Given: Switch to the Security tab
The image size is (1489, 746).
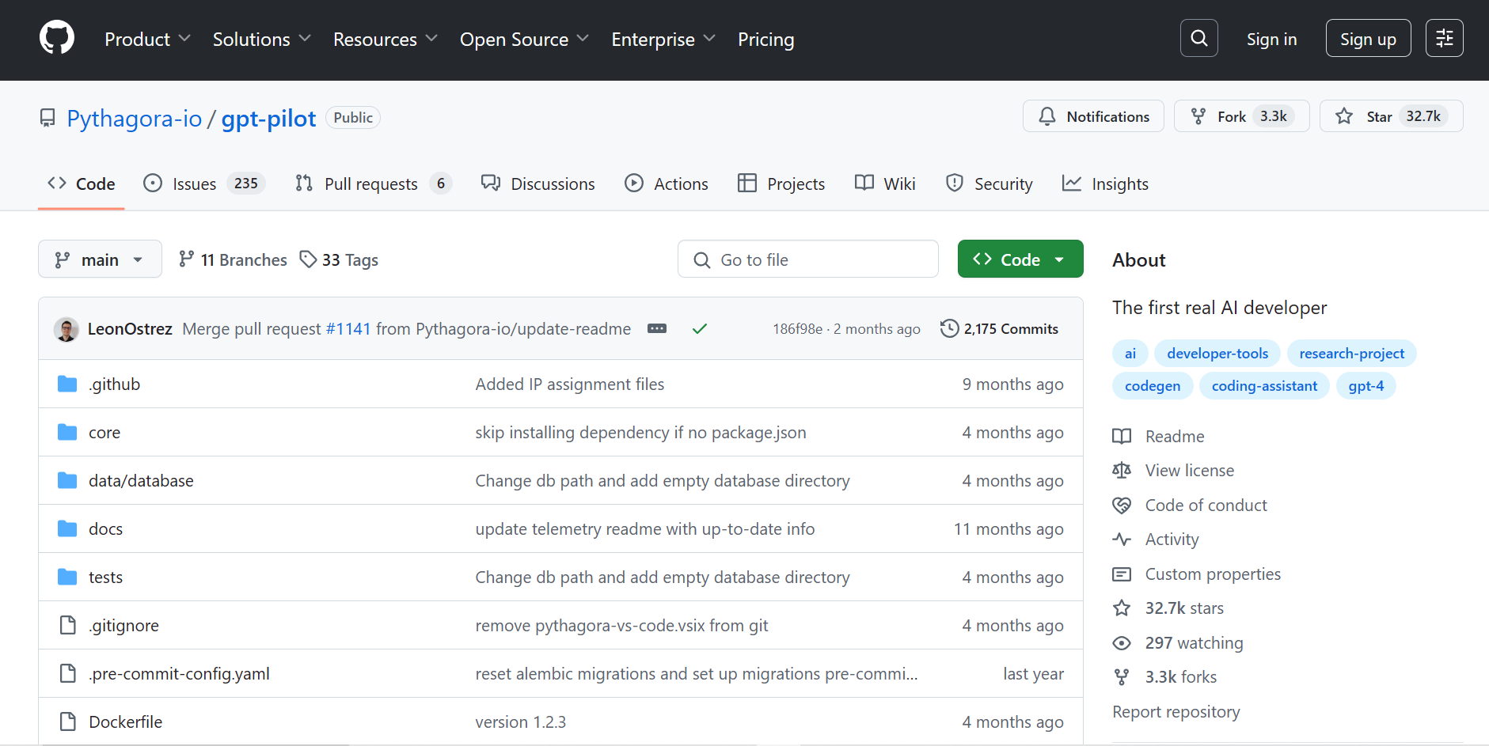Looking at the screenshot, I should [x=990, y=184].
